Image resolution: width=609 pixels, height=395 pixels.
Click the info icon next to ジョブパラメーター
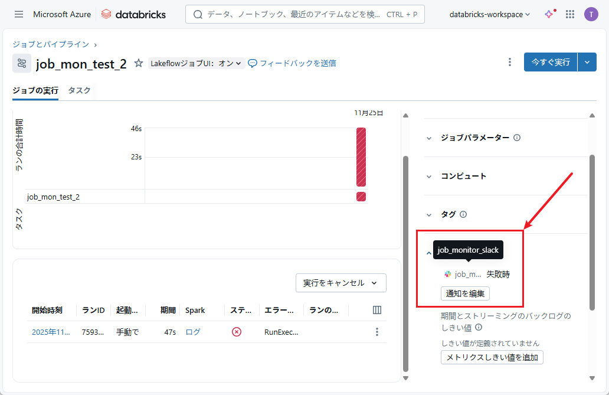pyautogui.click(x=517, y=138)
